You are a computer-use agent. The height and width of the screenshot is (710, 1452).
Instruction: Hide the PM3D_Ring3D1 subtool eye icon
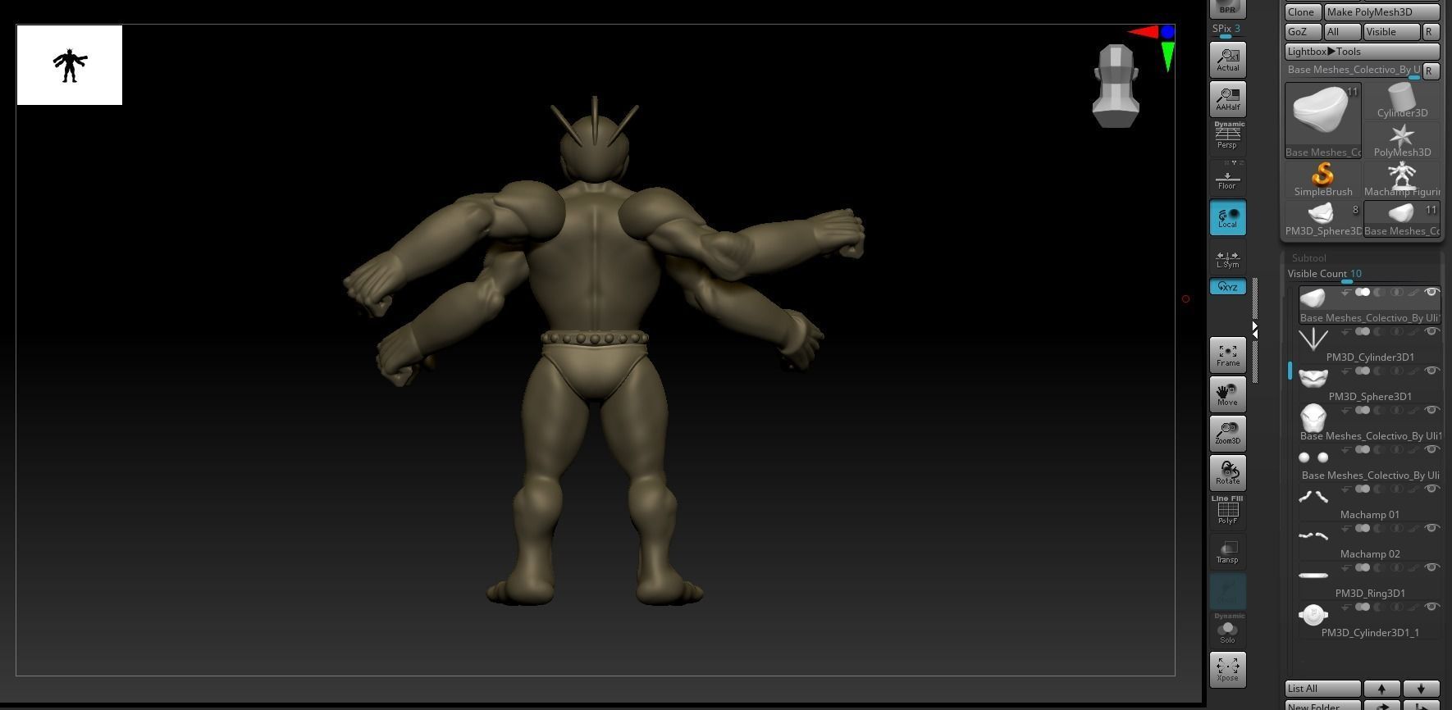1432,568
